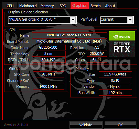
Task: Click the memory type value 0x10
Action: pos(115,80)
